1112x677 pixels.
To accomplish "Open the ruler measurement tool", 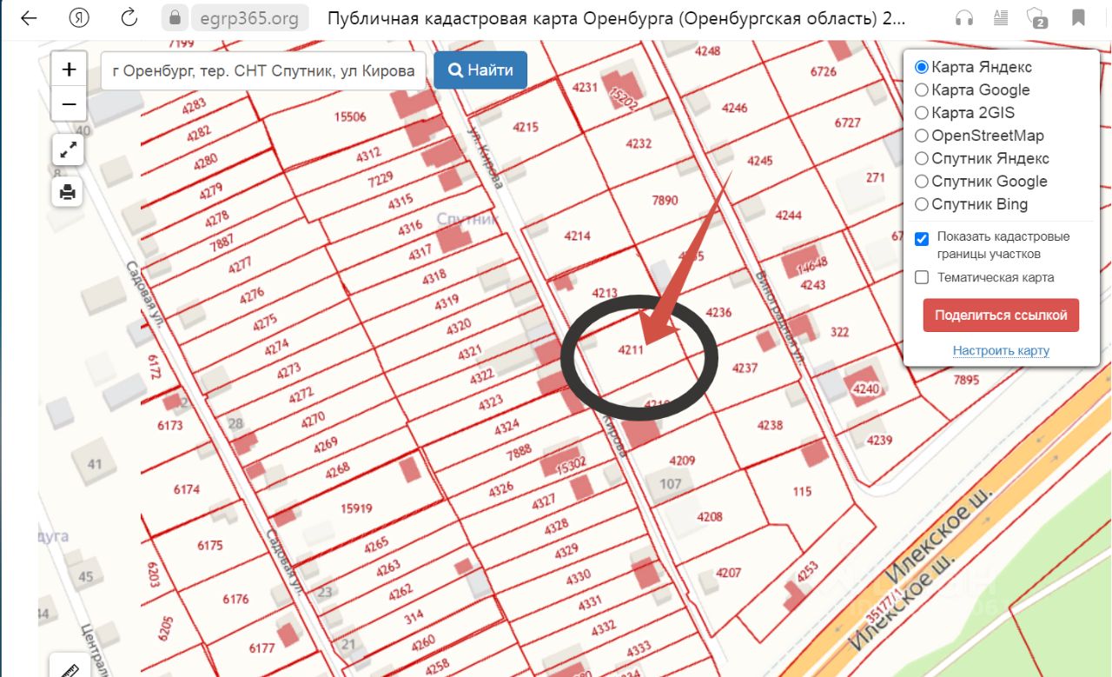I will (x=69, y=667).
